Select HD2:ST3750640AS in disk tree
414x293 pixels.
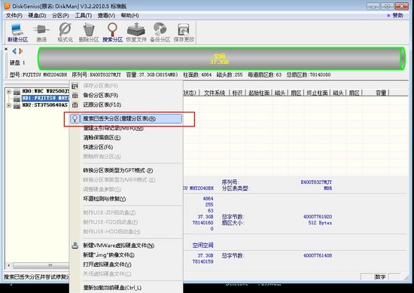[44, 105]
